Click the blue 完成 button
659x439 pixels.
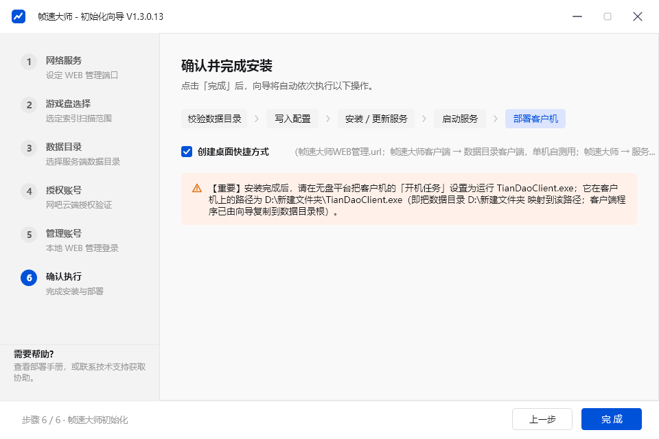coord(612,419)
